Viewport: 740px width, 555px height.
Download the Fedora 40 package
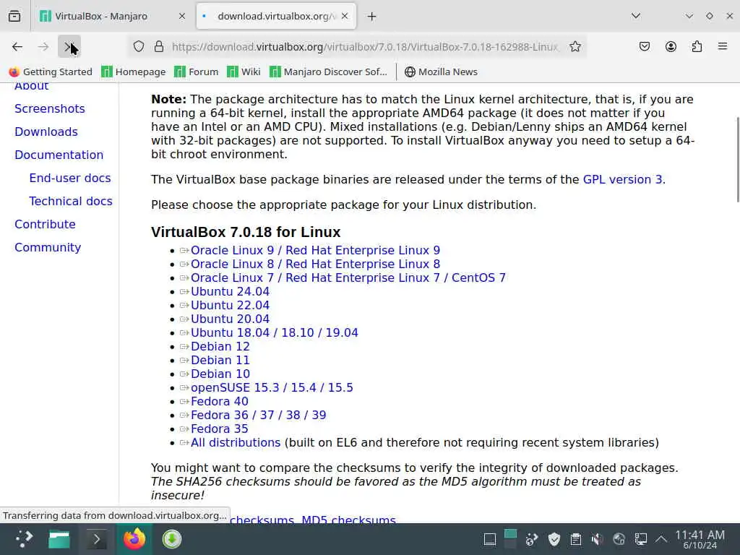point(220,401)
